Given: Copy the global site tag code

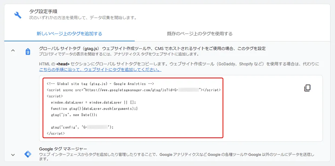Looking at the screenshot, I should pos(307,88).
